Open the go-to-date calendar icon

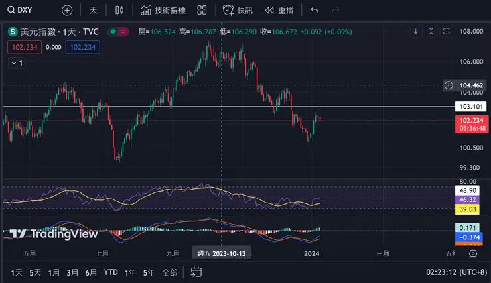196,272
